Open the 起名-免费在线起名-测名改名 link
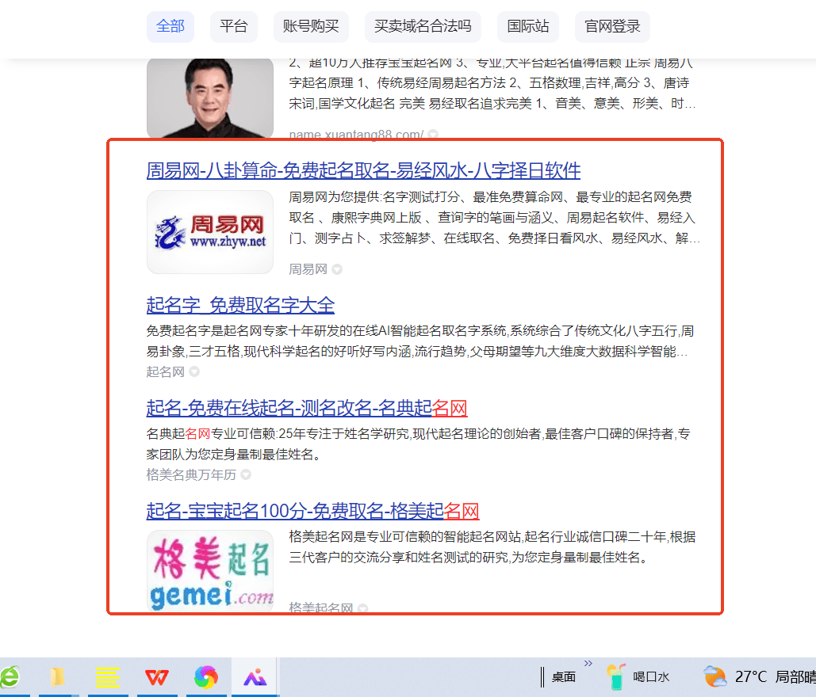 pos(307,408)
